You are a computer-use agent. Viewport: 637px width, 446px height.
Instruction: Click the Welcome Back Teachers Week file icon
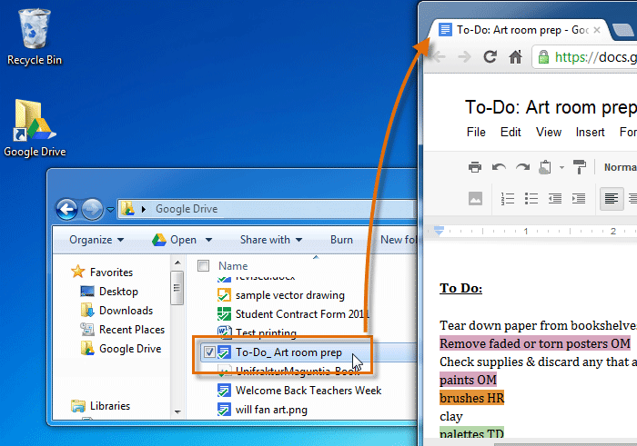pyautogui.click(x=224, y=390)
